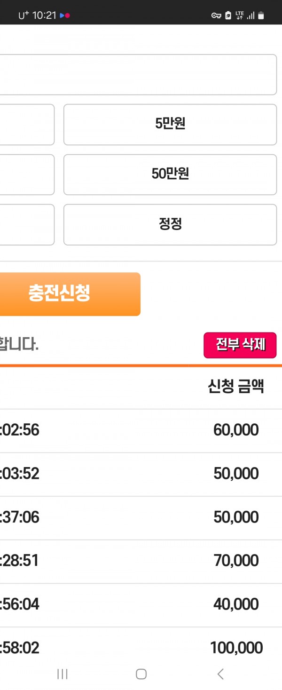Click the 신청 금액 column header

236,387
